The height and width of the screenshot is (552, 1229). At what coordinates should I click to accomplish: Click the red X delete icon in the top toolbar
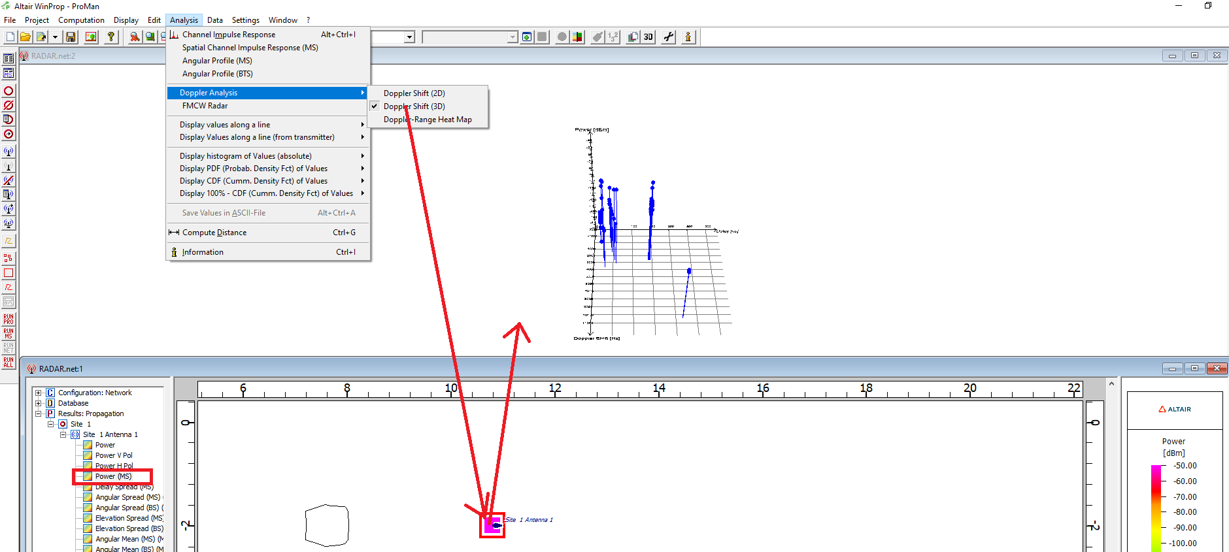click(134, 37)
